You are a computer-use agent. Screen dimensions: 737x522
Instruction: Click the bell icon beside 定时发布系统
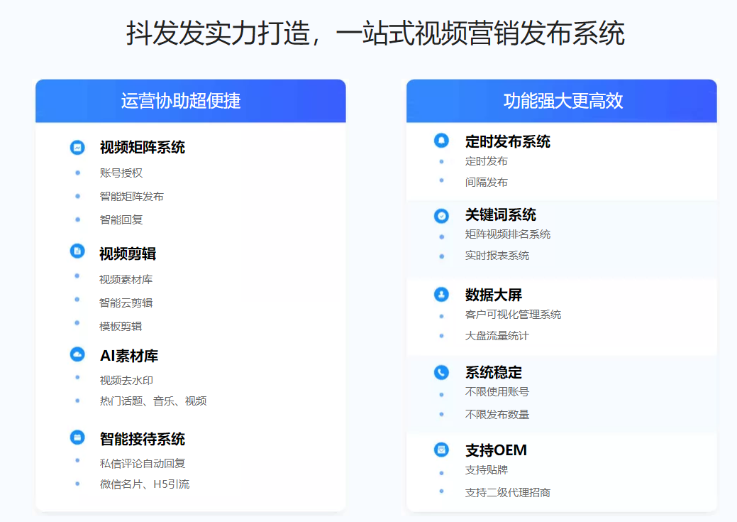(x=441, y=141)
